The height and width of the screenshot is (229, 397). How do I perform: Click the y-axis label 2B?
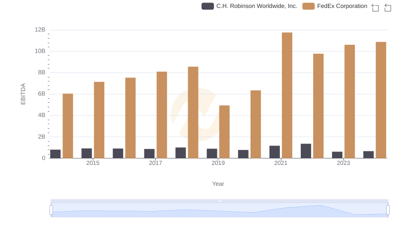pyautogui.click(x=42, y=137)
